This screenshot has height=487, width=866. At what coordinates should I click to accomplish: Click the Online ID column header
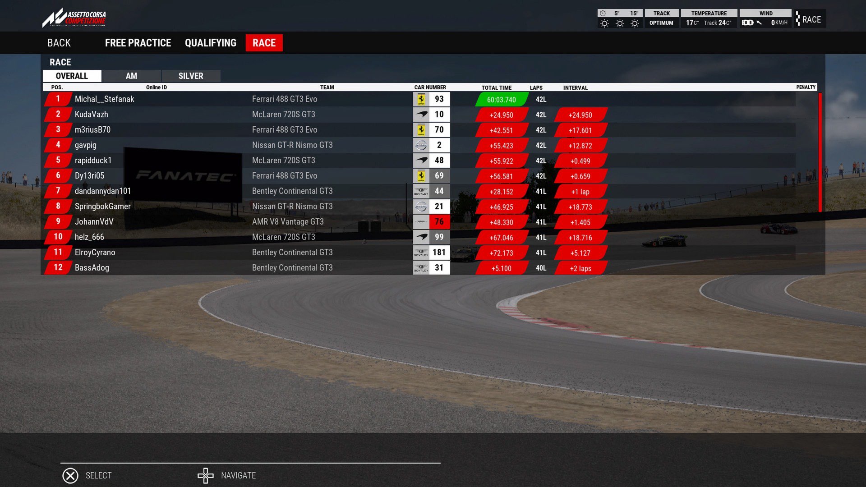(x=157, y=87)
